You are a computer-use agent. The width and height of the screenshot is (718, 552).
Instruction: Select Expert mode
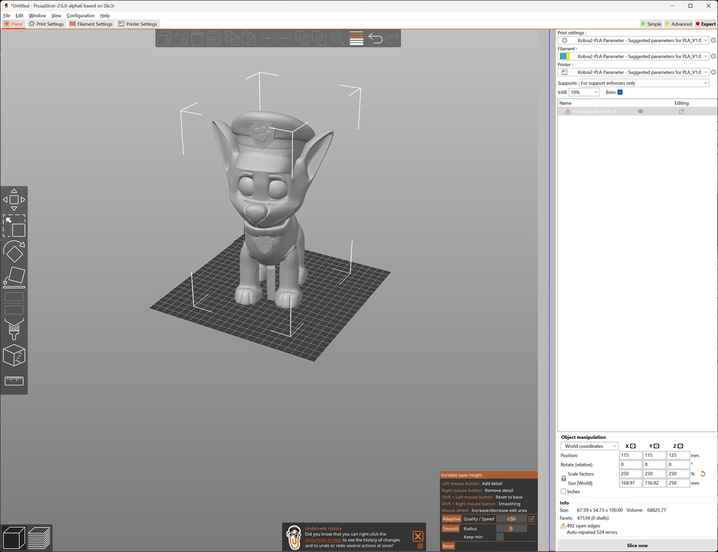[x=706, y=24]
